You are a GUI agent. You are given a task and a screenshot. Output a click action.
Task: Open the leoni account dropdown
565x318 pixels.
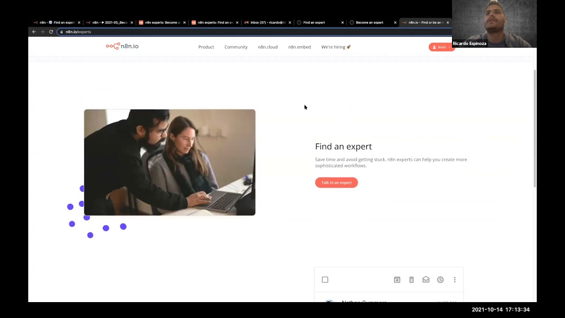tap(441, 47)
